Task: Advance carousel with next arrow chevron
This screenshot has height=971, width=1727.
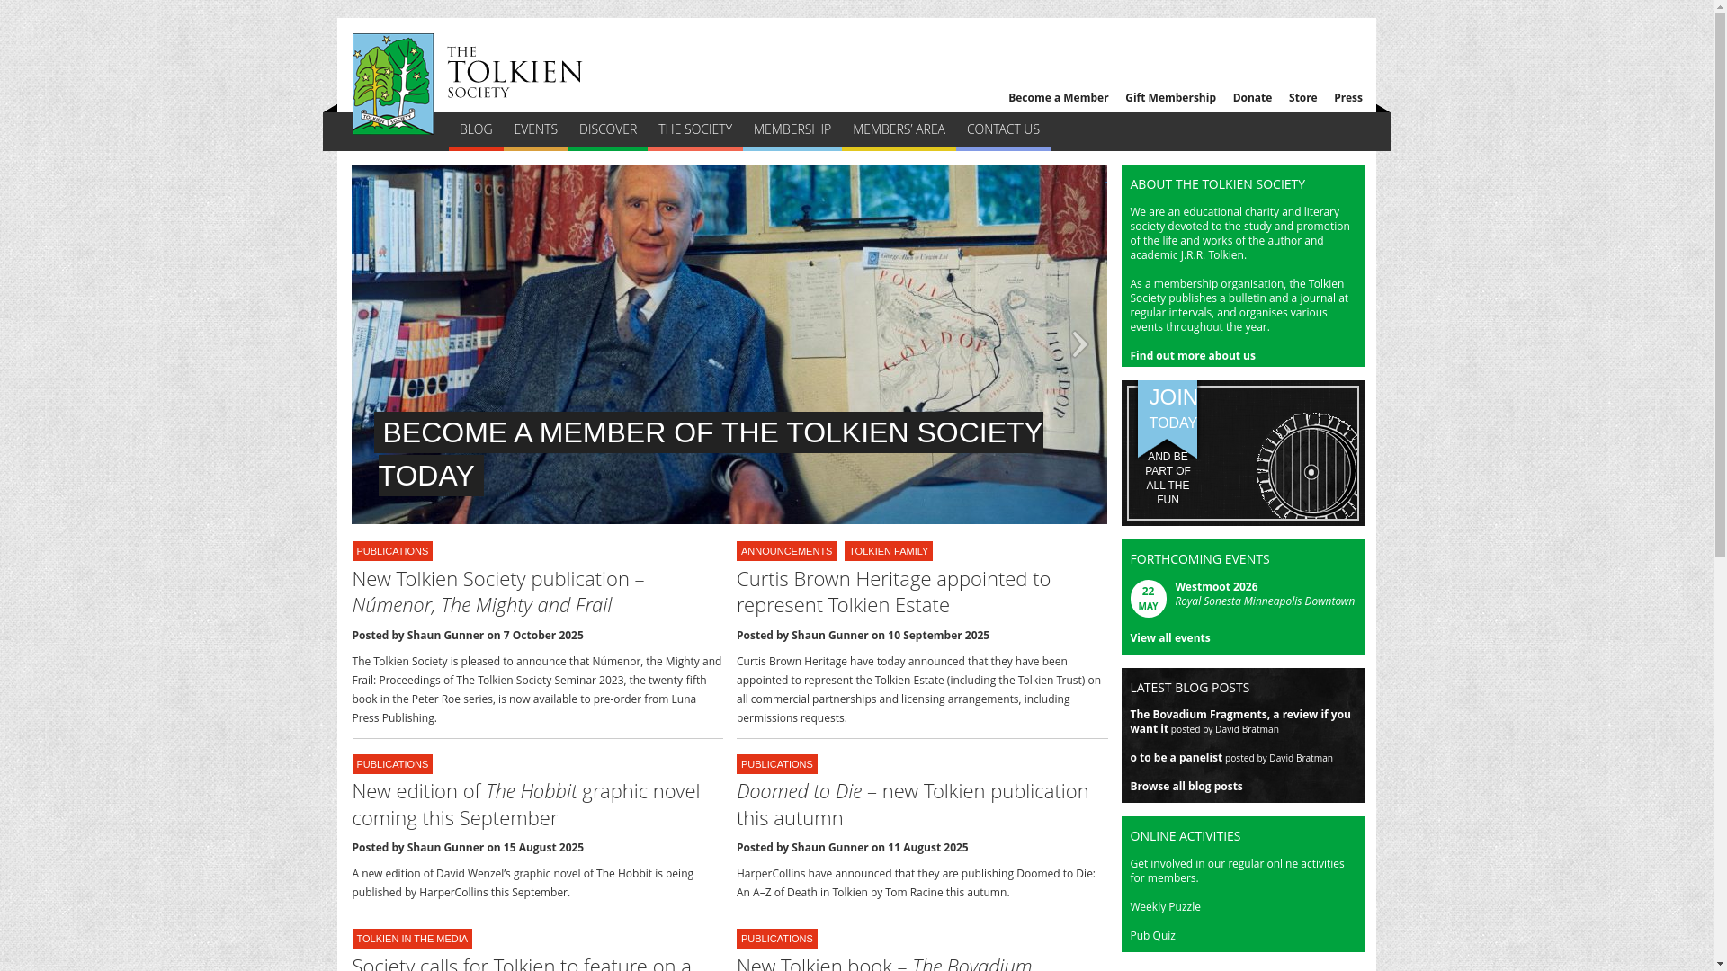Action: [1079, 344]
